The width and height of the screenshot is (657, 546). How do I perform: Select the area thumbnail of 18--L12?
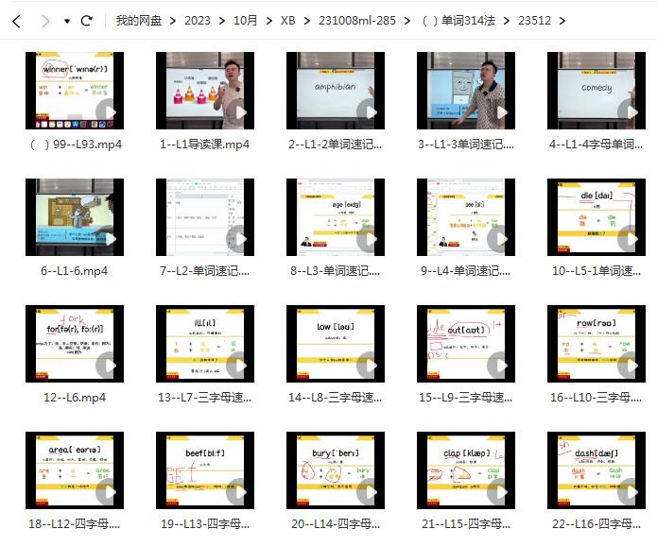click(75, 470)
